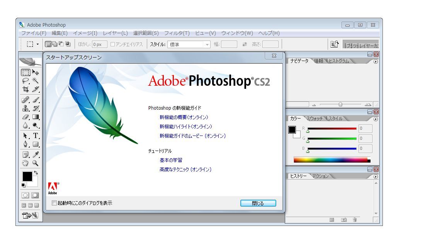Screen dimensions: 442x246
Task: Switch to the スウォッチ tab
Action: point(314,118)
